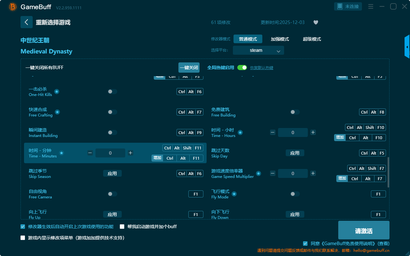
Task: Click the back arrow to reselect game
Action: click(27, 22)
